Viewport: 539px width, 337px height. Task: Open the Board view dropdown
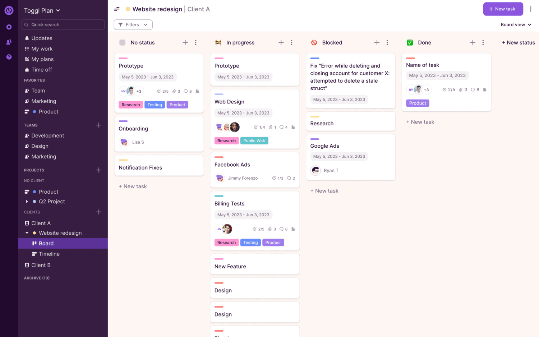click(x=516, y=25)
